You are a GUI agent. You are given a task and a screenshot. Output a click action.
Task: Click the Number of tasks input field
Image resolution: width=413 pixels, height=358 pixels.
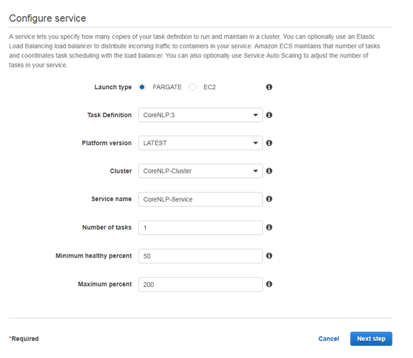(x=201, y=228)
